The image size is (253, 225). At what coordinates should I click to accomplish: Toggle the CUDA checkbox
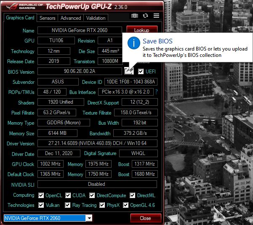click(x=68, y=196)
